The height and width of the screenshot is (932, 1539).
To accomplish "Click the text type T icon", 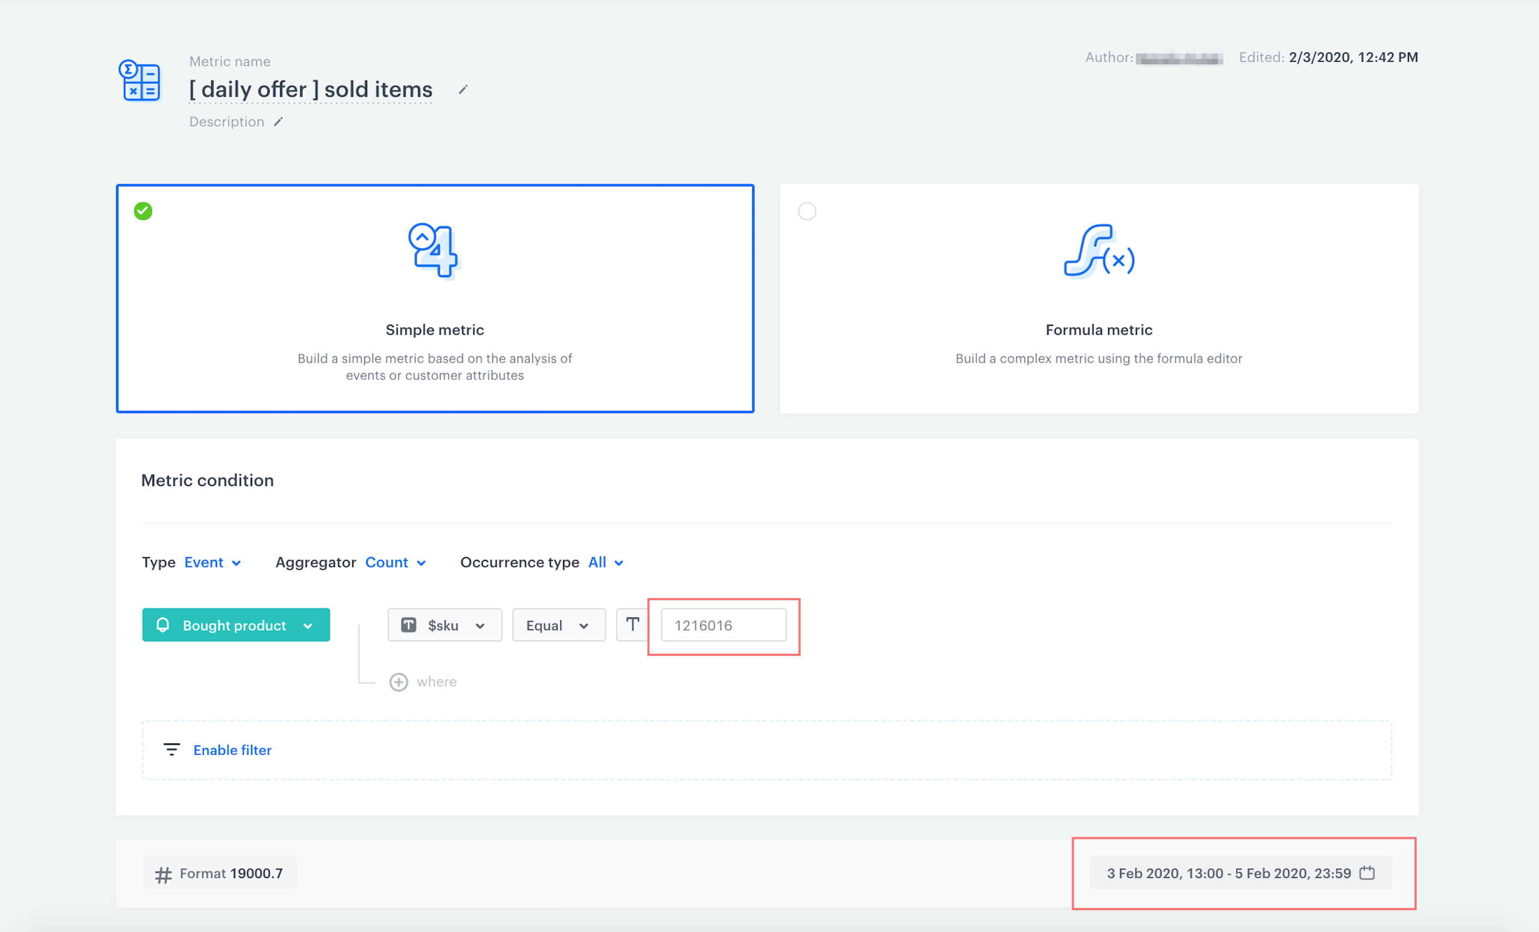I will tap(630, 624).
